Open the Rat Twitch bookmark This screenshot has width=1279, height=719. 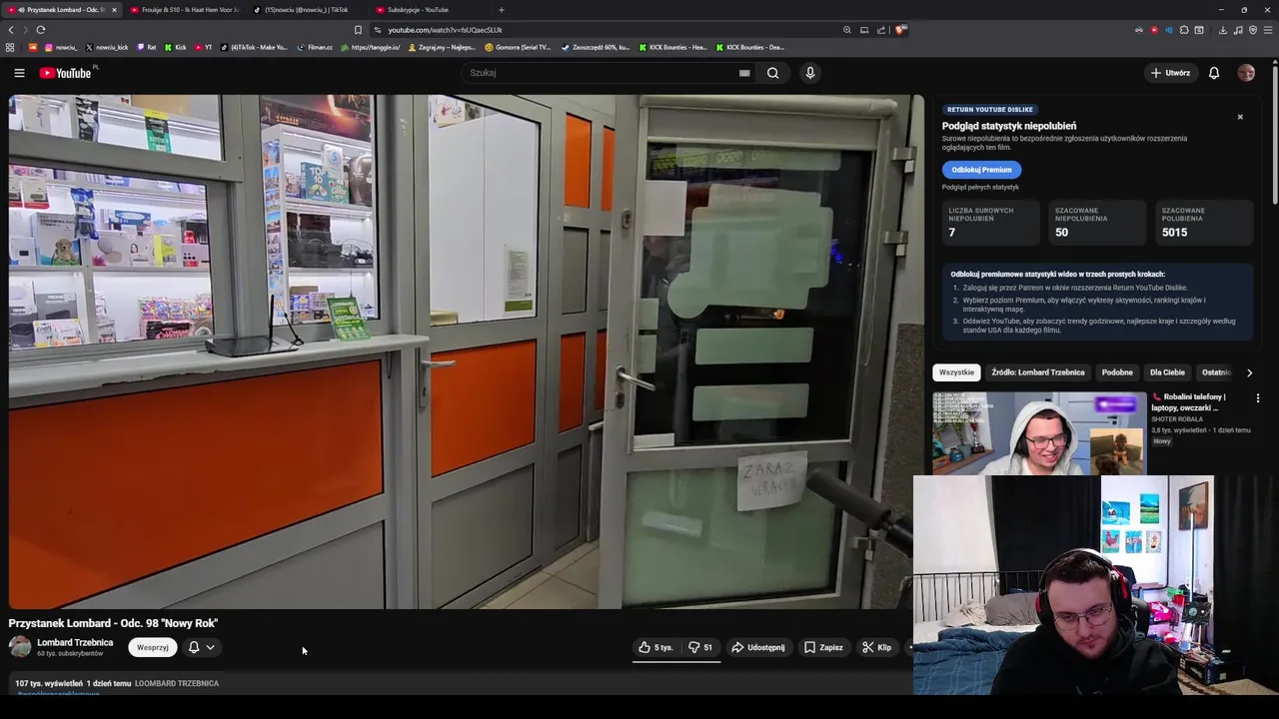pyautogui.click(x=146, y=47)
